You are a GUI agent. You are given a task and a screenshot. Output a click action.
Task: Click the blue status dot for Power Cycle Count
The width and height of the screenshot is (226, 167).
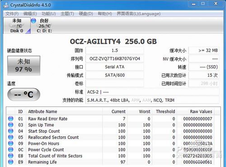pyautogui.click(x=11, y=149)
